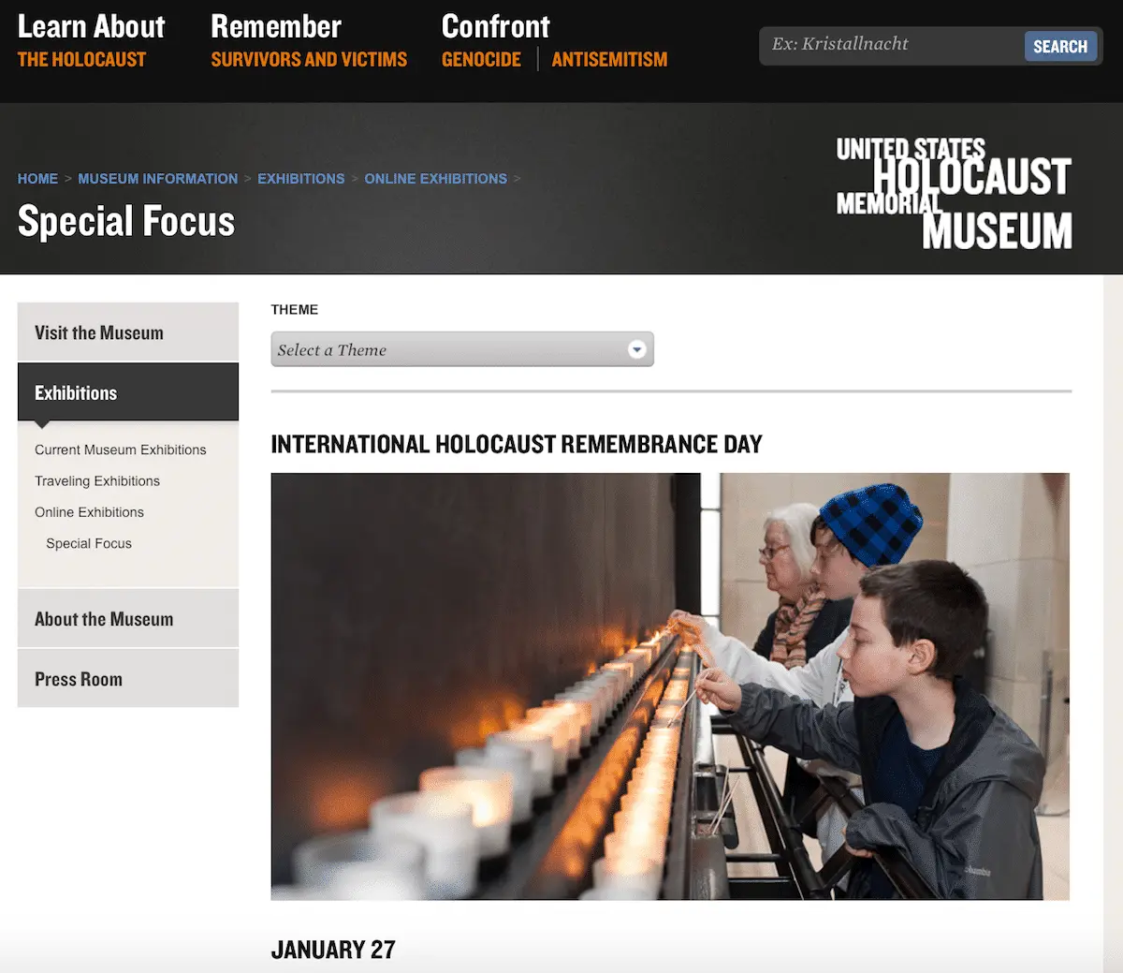The image size is (1123, 973).
Task: Expand the Visit the Museum sidebar section
Action: point(128,332)
